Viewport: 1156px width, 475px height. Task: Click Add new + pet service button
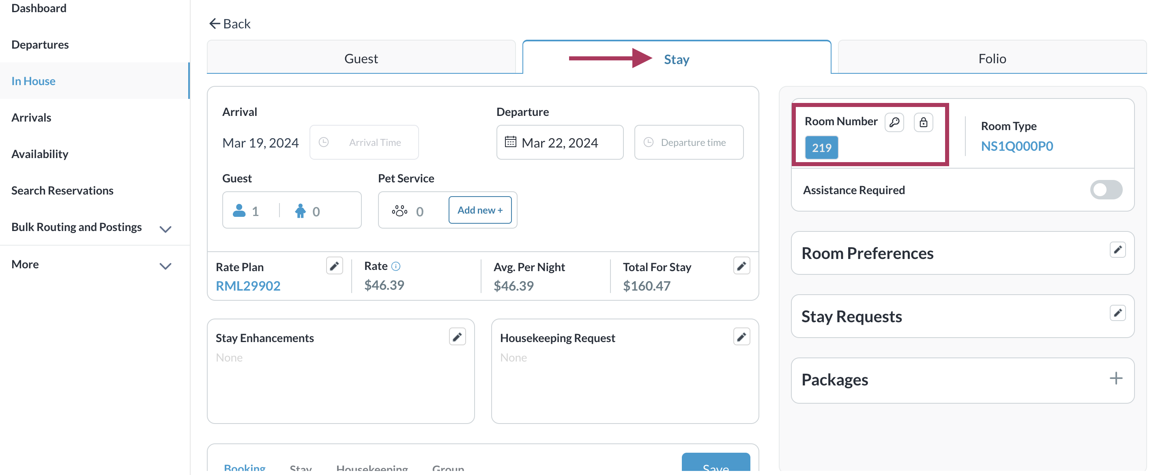click(x=479, y=210)
